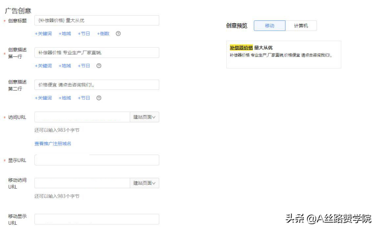Click 还可以输入983个字节 hint under 移动访问URL

(57, 196)
